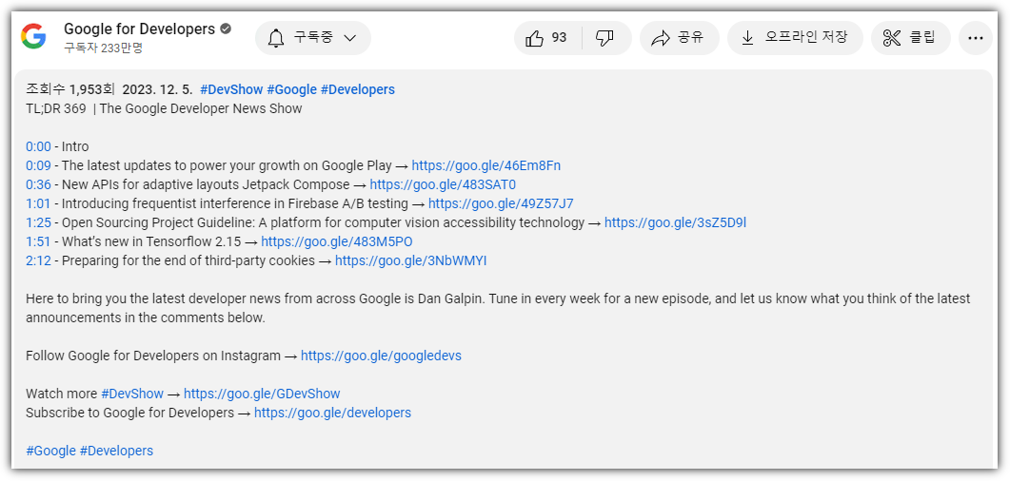
Task: Click 'The latest updates to power your growth' text
Action: 227,166
